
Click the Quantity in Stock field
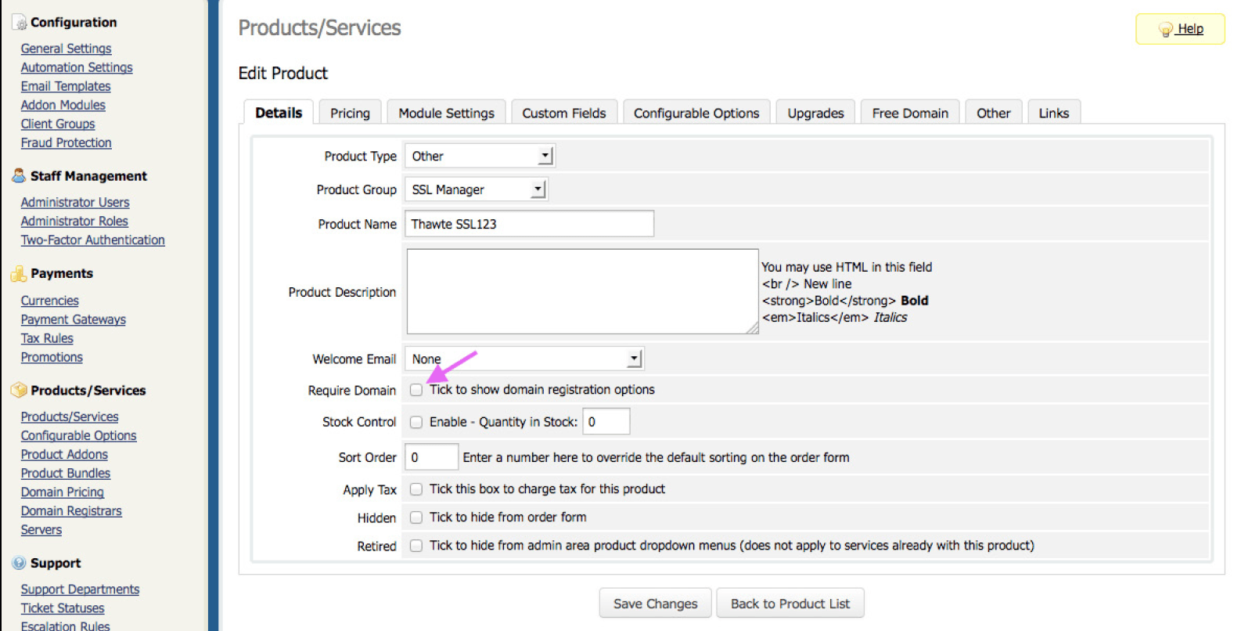[606, 422]
